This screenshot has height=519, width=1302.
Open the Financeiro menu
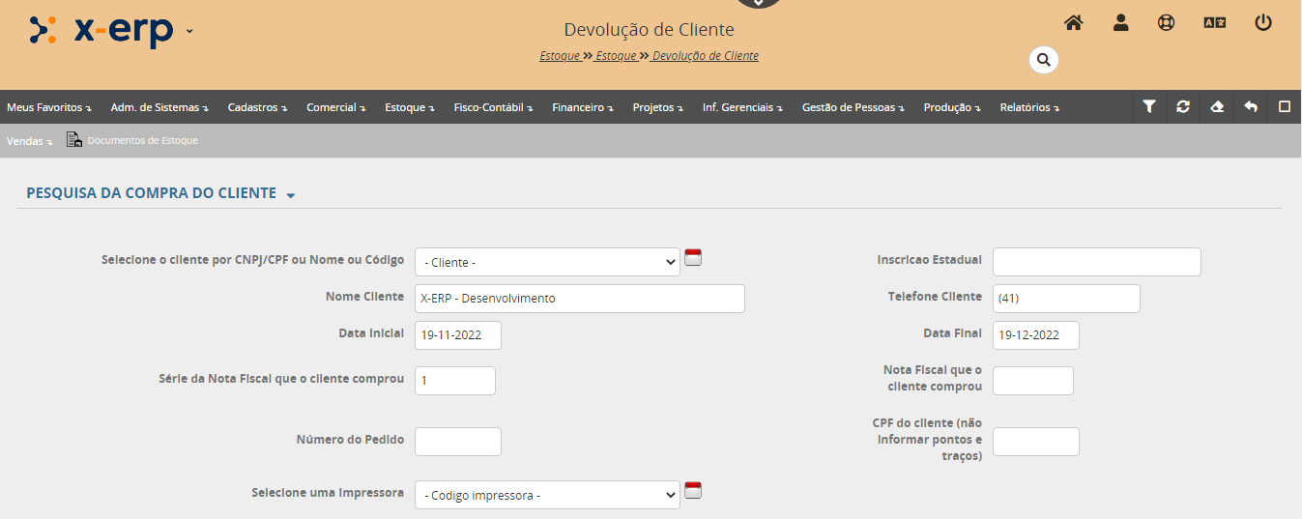(x=582, y=107)
